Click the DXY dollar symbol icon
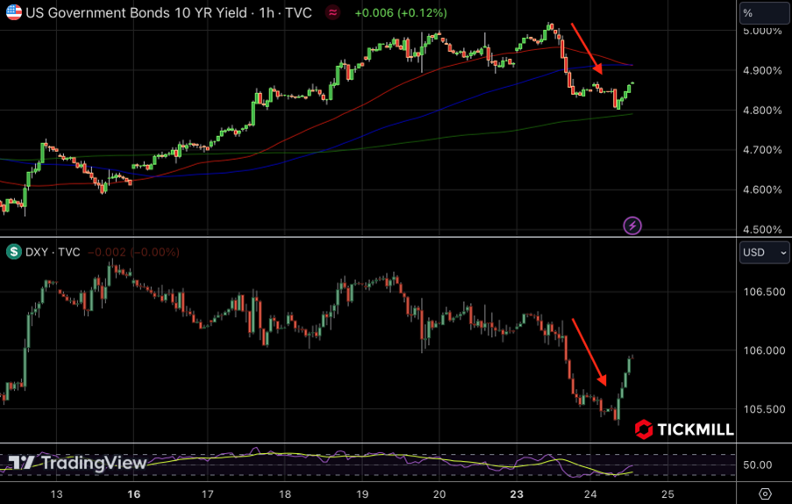 point(14,252)
